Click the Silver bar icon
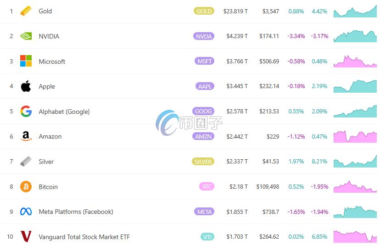This screenshot has width=380, height=246. pyautogui.click(x=26, y=162)
